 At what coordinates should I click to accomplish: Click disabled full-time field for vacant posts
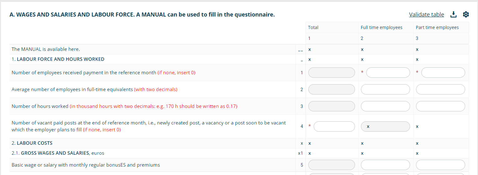click(x=385, y=126)
